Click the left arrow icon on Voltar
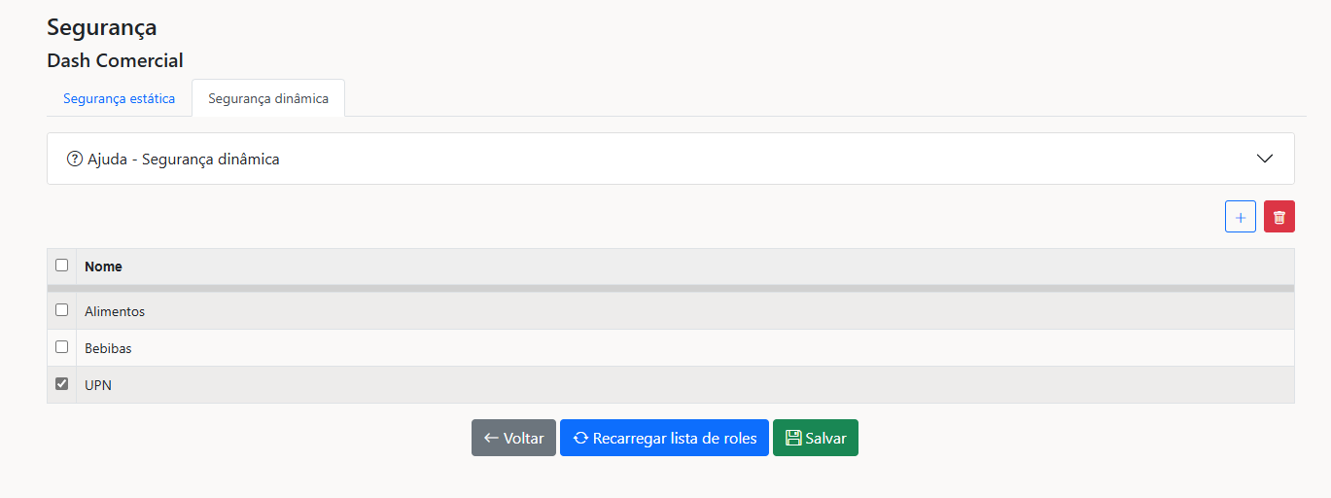The width and height of the screenshot is (1331, 498). click(x=491, y=438)
